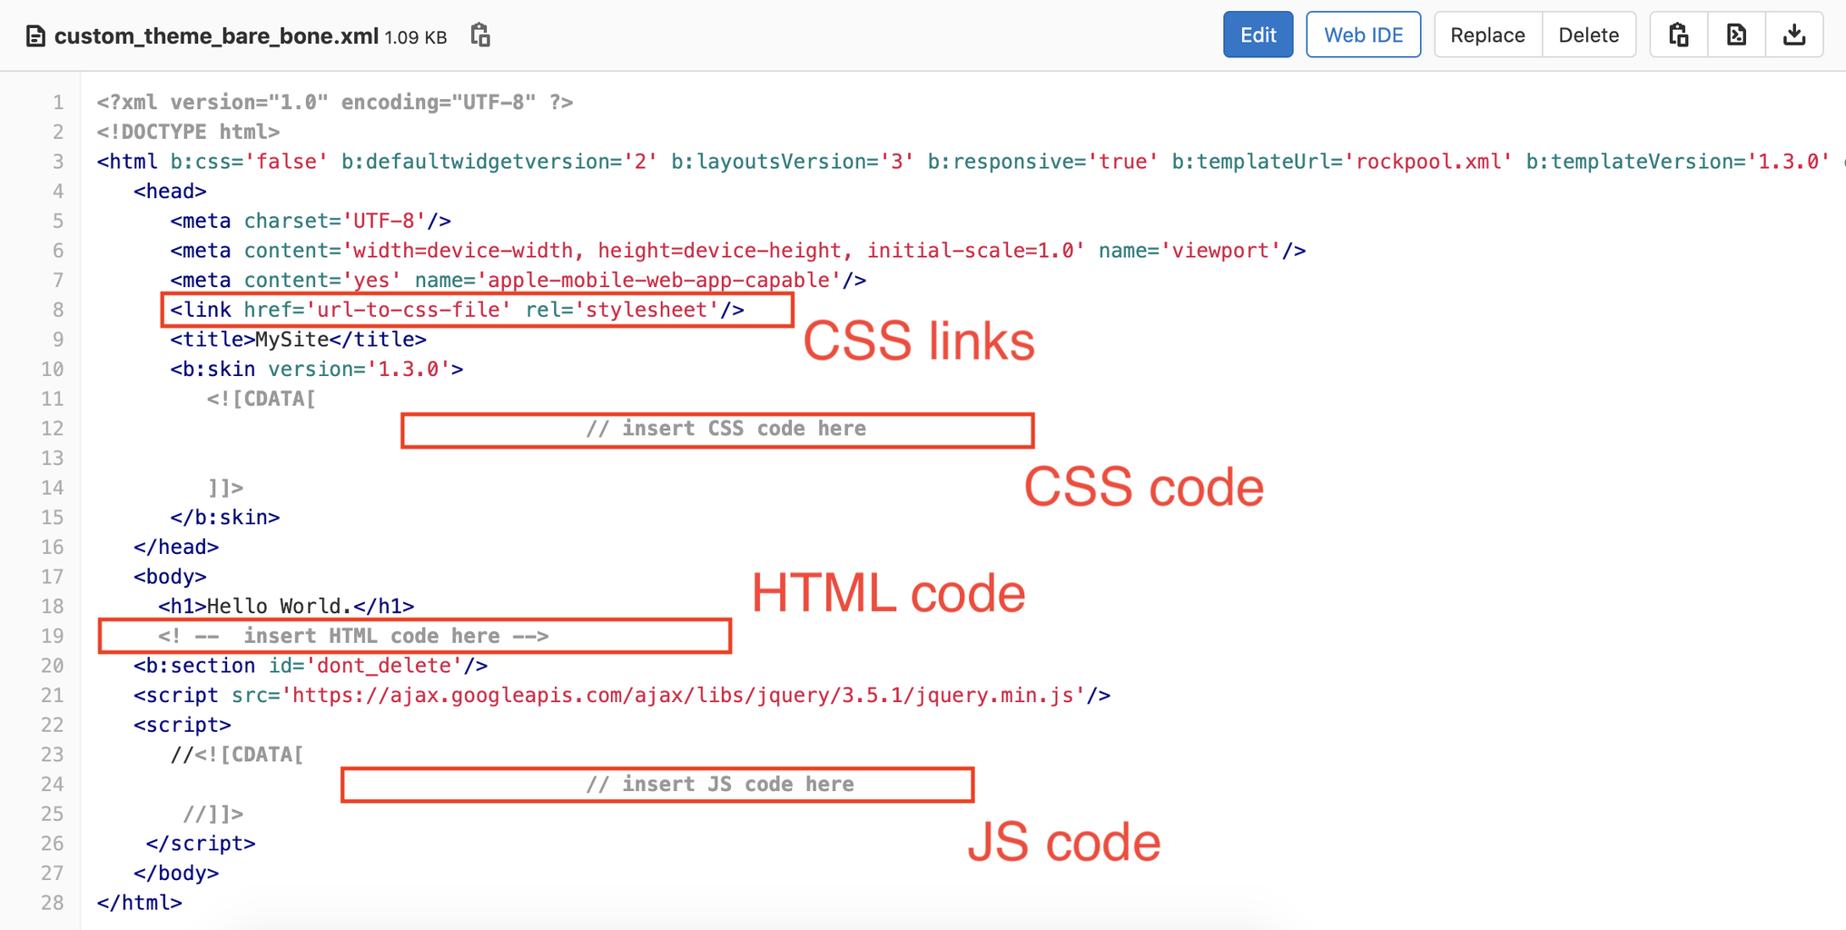Image resolution: width=1846 pixels, height=930 pixels.
Task: Click line number 17
Action: tap(52, 576)
